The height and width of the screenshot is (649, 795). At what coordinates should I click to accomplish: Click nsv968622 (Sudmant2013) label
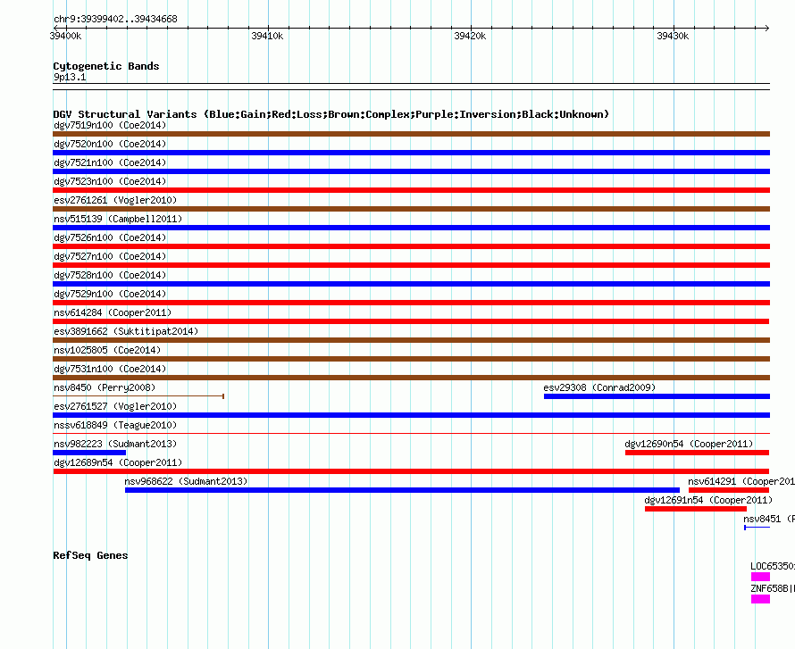(x=186, y=481)
